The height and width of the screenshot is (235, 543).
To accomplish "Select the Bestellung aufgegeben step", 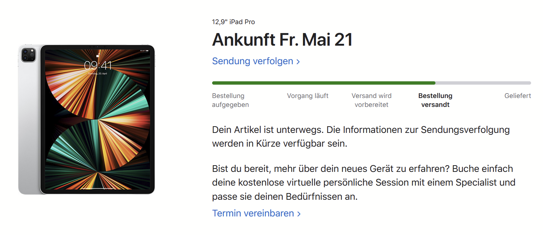I will (x=230, y=100).
